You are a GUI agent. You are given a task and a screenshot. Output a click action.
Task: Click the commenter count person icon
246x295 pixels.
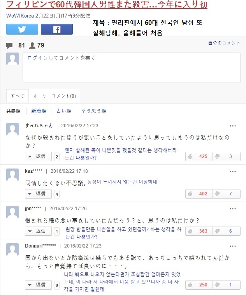click(x=32, y=46)
